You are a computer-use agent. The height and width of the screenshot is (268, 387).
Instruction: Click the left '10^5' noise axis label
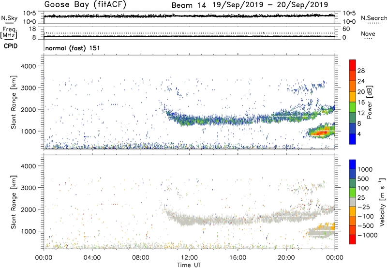pos(30,14)
